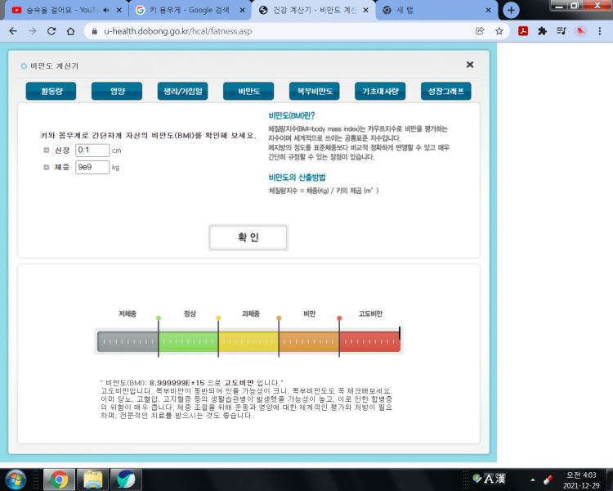Close the 비만도 계산기 panel with X
This screenshot has height=491, width=613.
click(470, 65)
